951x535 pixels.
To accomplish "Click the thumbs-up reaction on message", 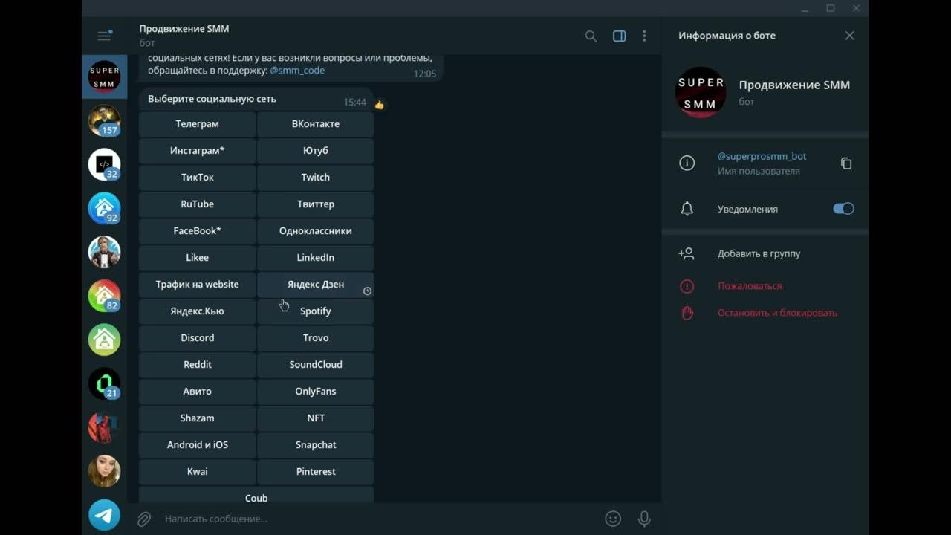I will click(380, 105).
